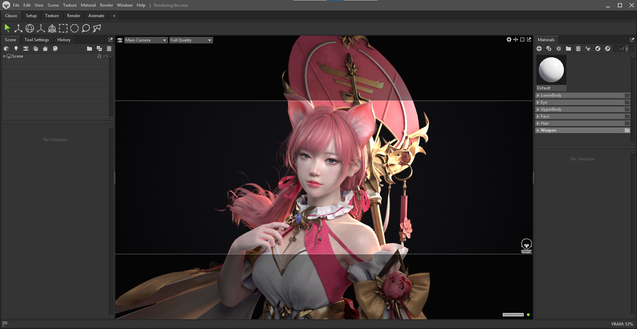Viewport: 637px width, 329px height.
Task: Expand the Scene tree with plus
Action: pyautogui.click(x=4, y=56)
